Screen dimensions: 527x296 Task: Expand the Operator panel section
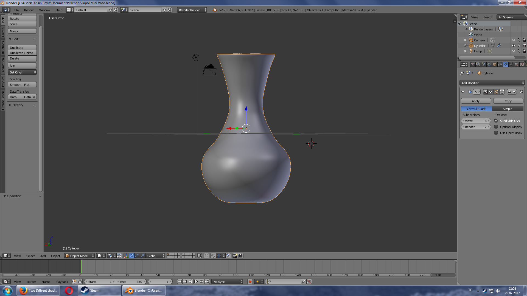pos(5,196)
